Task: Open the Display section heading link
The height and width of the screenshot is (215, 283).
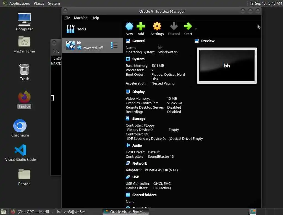Action: (138, 92)
